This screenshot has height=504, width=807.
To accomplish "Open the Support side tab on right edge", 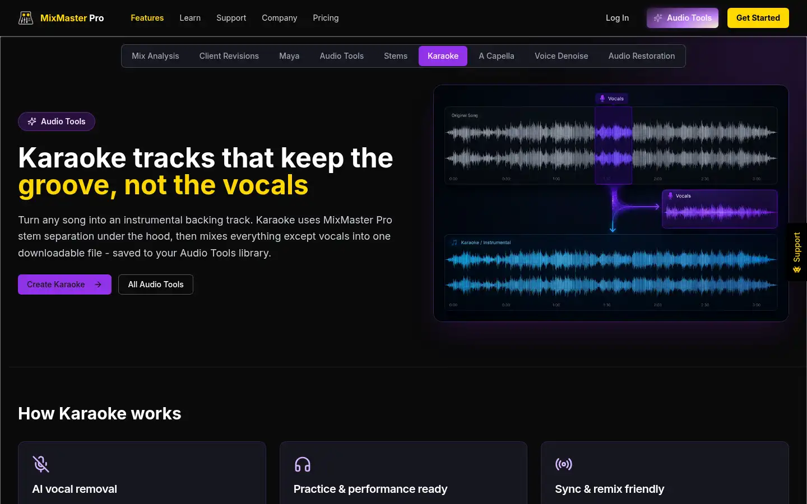I will click(797, 252).
